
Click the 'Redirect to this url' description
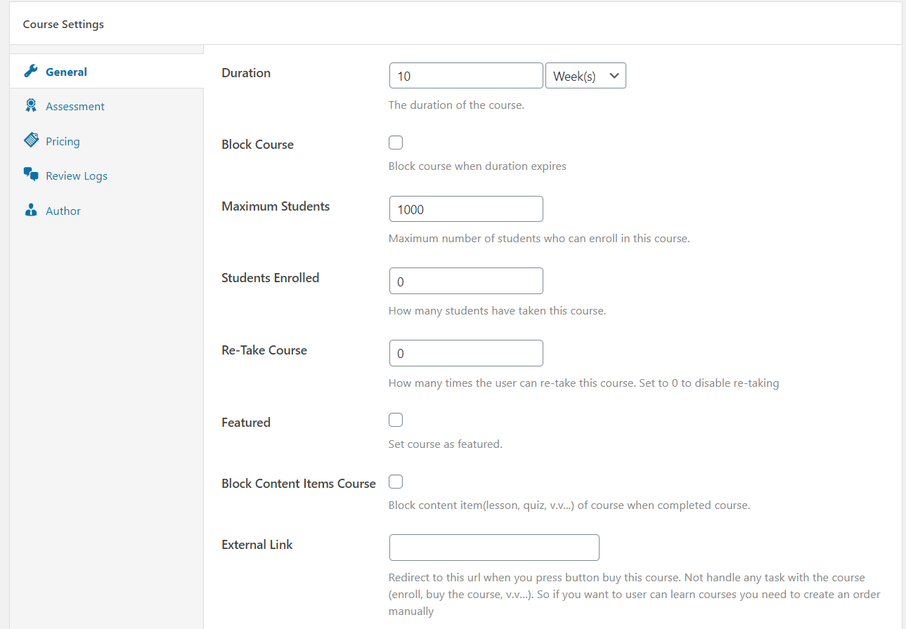point(635,595)
